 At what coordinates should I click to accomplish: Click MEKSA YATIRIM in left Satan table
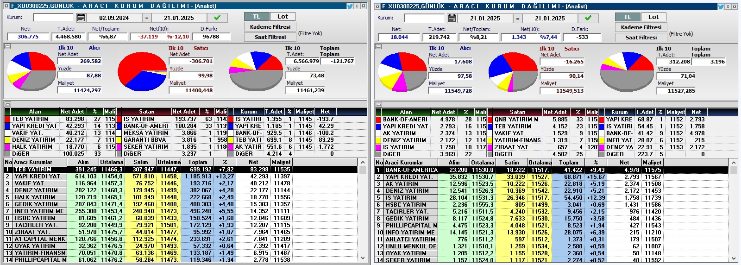[x=146, y=133]
